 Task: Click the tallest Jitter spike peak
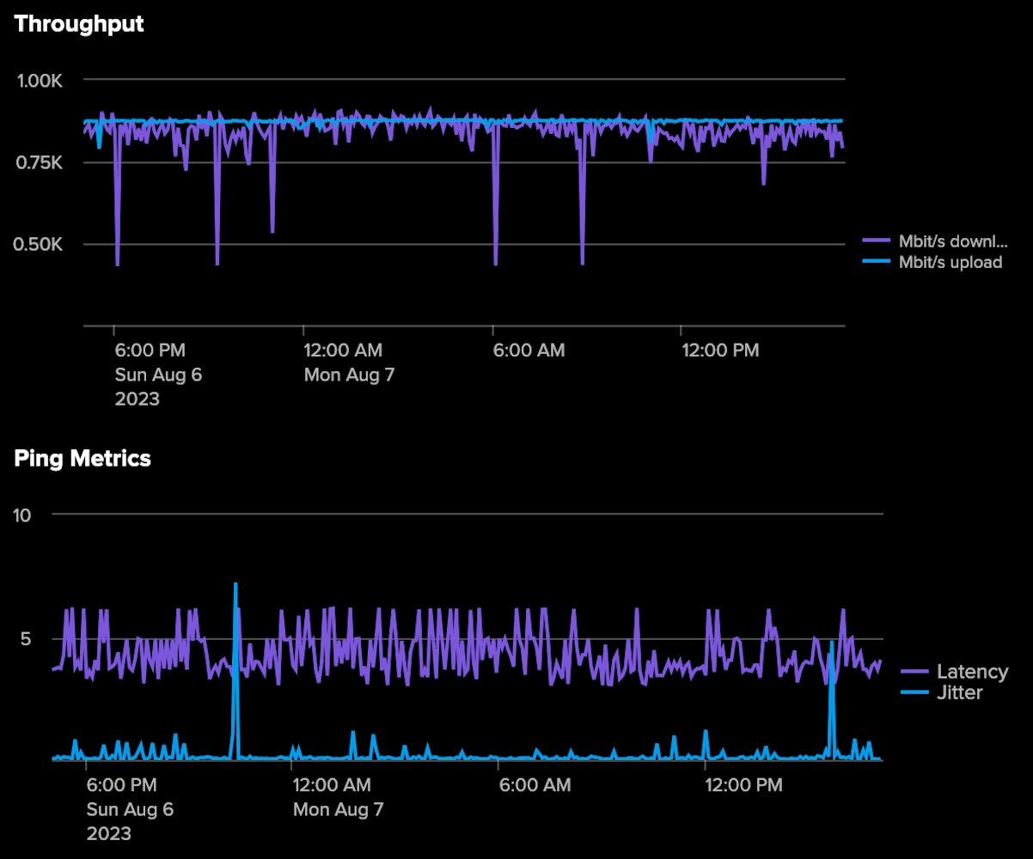coord(235,585)
